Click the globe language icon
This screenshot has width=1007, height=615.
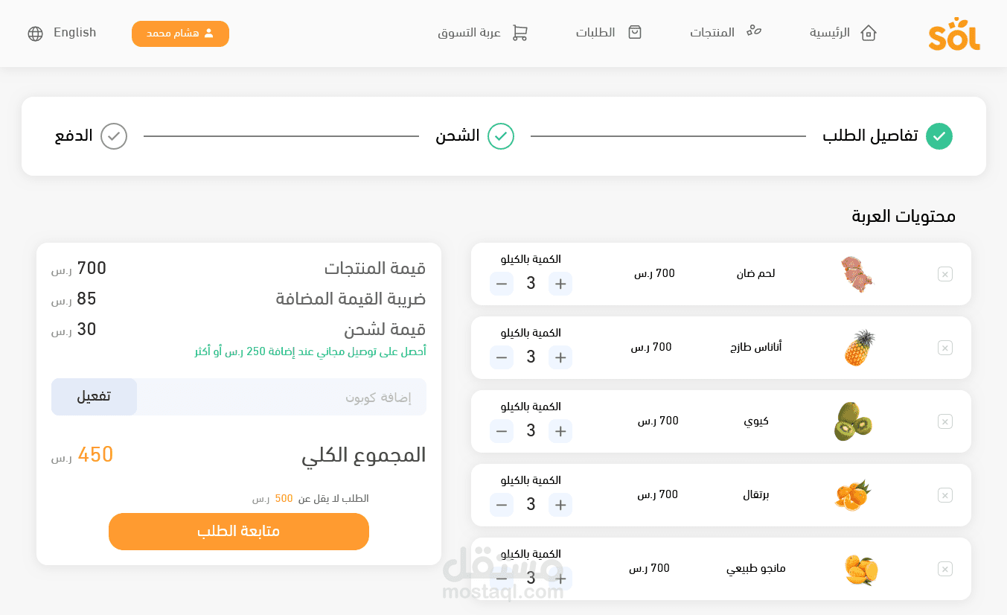click(x=35, y=34)
